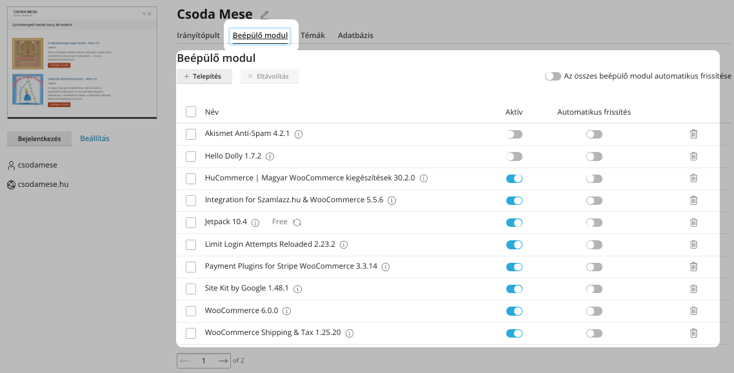The width and height of the screenshot is (734, 373).
Task: Click trash icon for Stripe payment plugin
Action: (x=694, y=267)
